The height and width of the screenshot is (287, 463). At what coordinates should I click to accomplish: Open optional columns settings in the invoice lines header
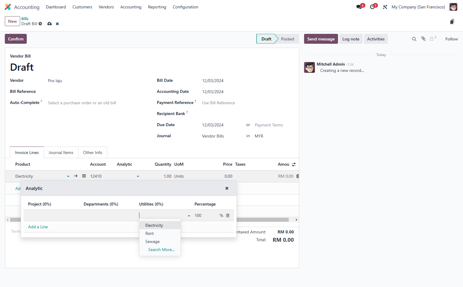[x=294, y=164]
